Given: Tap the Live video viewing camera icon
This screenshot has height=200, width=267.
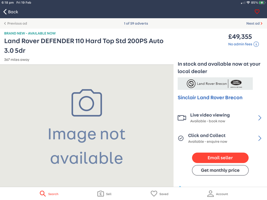Looking at the screenshot, I should (182, 118).
